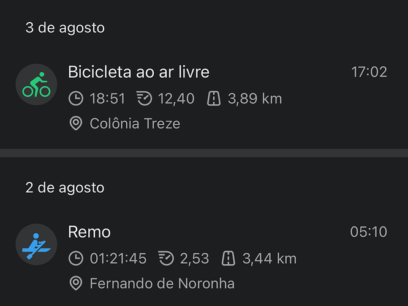408x306 pixels.
Task: Open the Remo workout entry
Action: point(89,232)
